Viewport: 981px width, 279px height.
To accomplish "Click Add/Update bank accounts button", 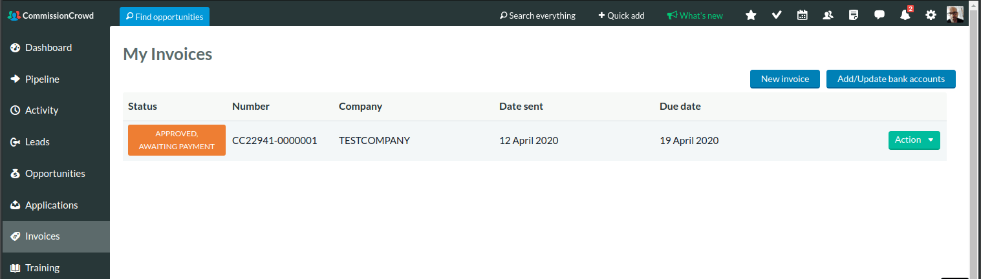I will [890, 79].
